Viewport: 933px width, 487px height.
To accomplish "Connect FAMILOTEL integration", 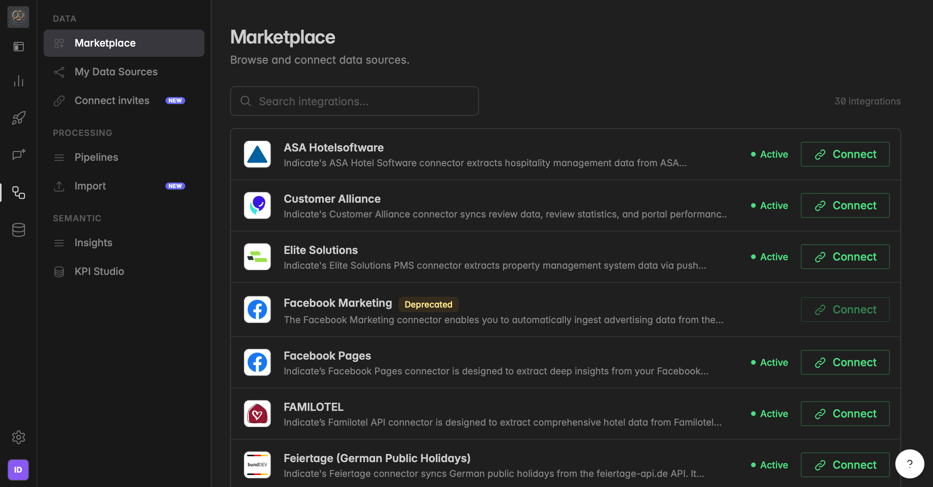I will 845,414.
